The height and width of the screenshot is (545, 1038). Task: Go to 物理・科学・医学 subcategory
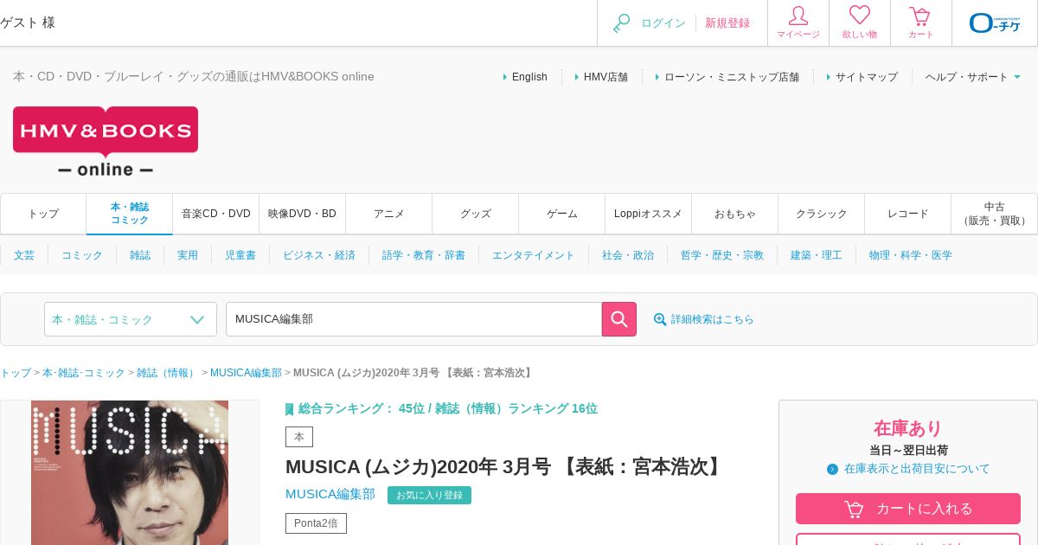tap(911, 255)
